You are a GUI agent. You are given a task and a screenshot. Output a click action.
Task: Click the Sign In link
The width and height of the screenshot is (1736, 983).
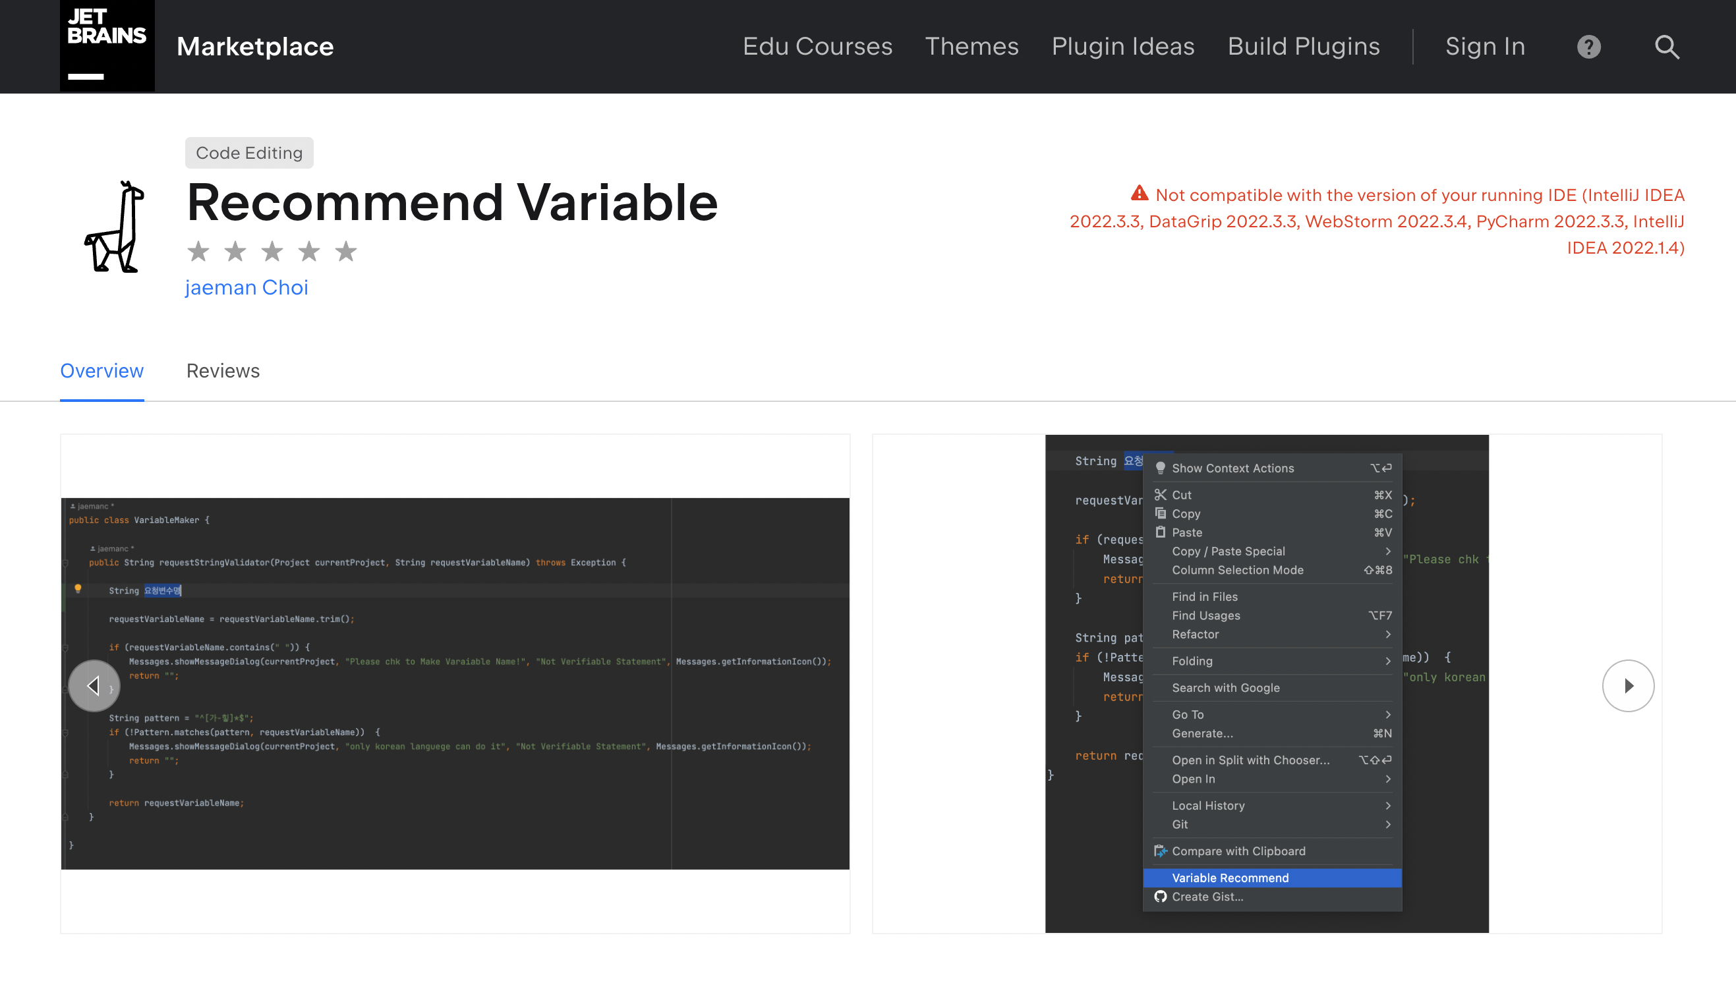click(x=1484, y=47)
